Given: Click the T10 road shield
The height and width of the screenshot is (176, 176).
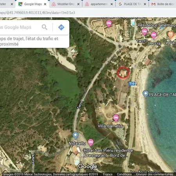Looking at the screenshot, I should (132, 84).
